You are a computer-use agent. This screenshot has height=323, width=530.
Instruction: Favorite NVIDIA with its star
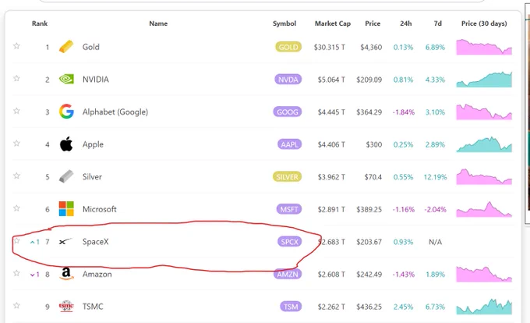point(16,79)
